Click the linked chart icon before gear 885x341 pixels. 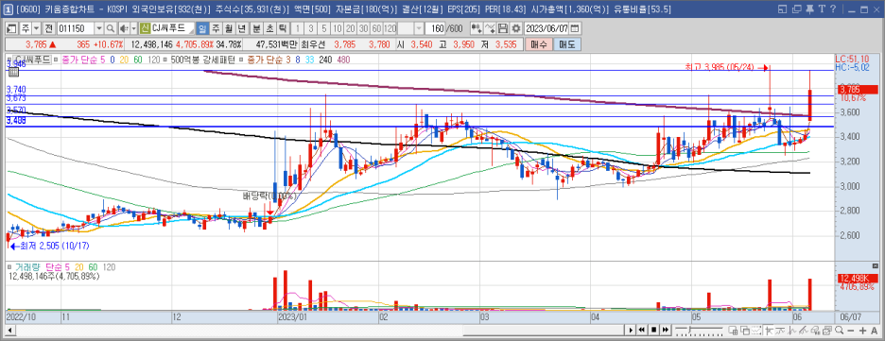[x=477, y=28]
